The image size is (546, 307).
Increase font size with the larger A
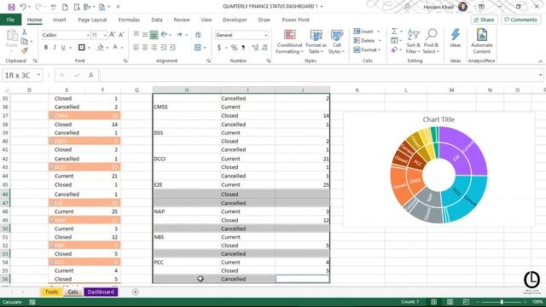pyautogui.click(x=112, y=35)
